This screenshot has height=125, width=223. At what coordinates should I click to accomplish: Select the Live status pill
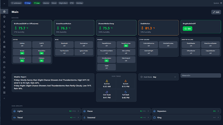(x=37, y=3)
